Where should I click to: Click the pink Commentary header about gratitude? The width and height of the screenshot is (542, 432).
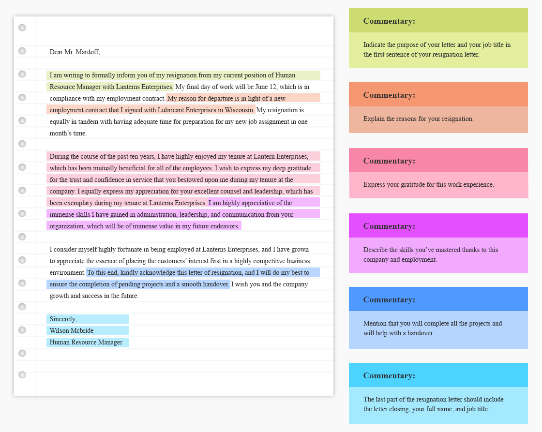(x=438, y=161)
